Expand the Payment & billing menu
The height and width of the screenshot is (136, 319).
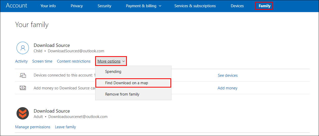tap(144, 6)
